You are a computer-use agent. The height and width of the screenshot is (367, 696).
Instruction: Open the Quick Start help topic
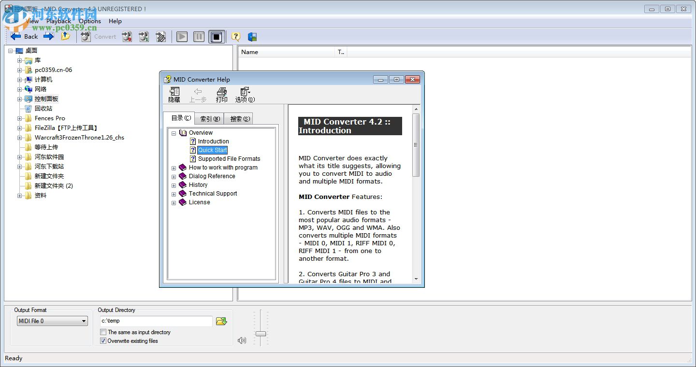(x=212, y=150)
